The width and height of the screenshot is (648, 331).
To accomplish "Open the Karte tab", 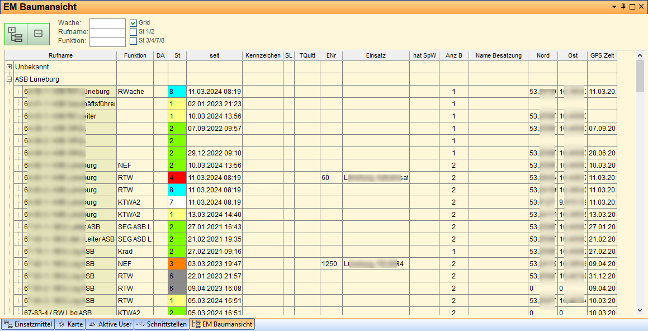I will tap(70, 324).
